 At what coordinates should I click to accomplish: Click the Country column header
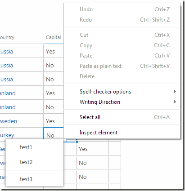[7, 37]
